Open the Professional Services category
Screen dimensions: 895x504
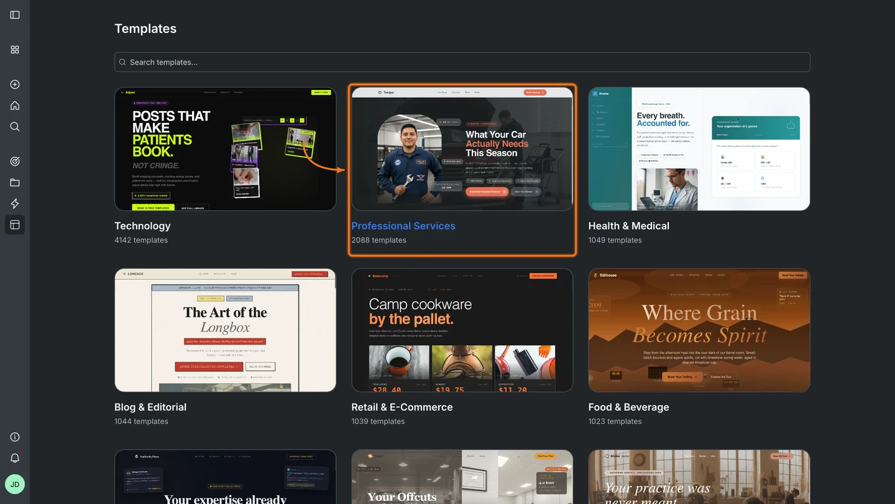[462, 149]
